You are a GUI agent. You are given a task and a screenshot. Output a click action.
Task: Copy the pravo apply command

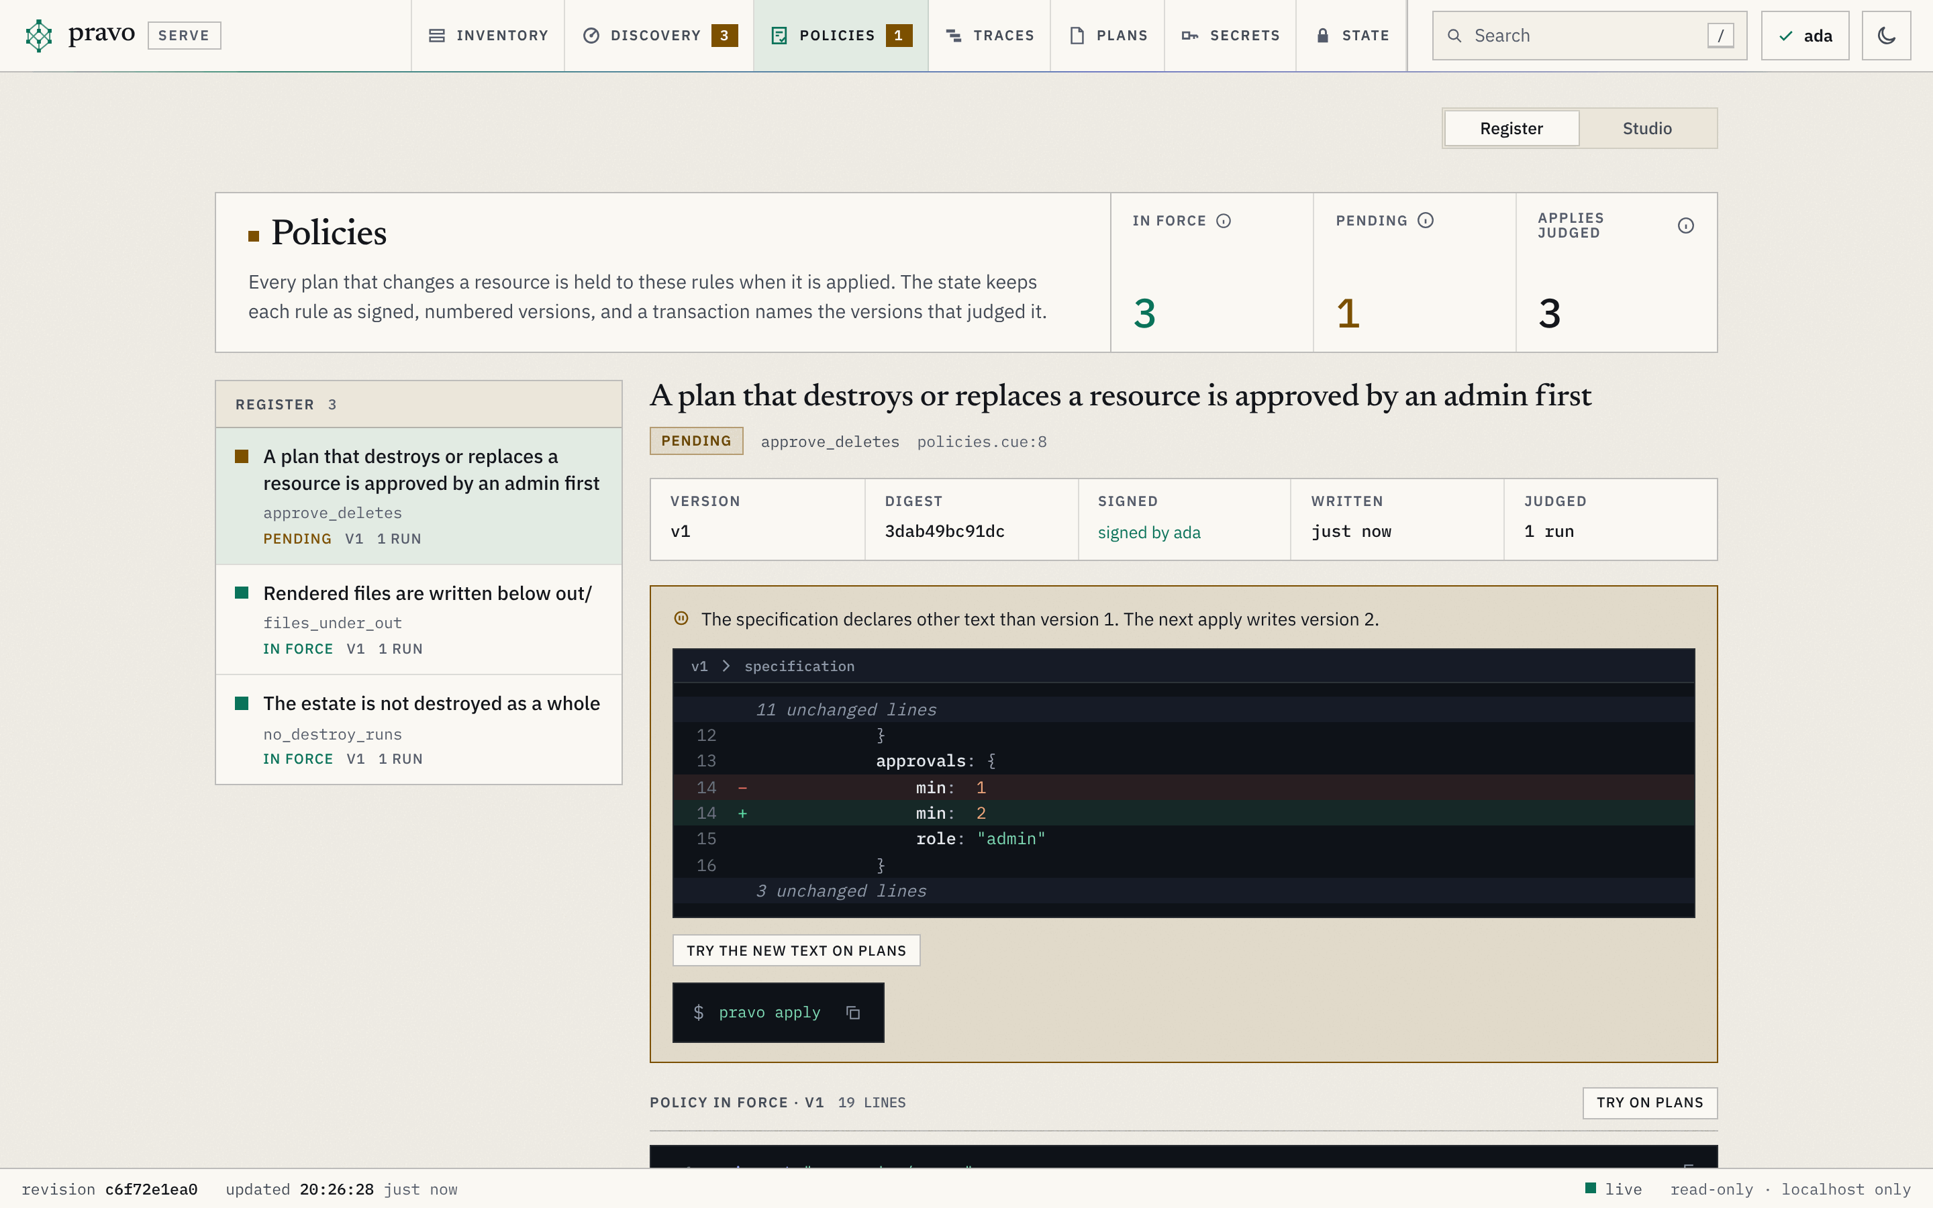pos(852,1013)
